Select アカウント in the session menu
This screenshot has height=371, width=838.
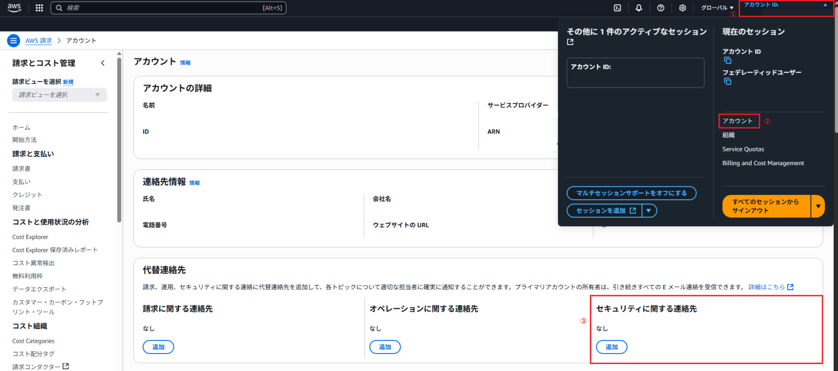(738, 120)
